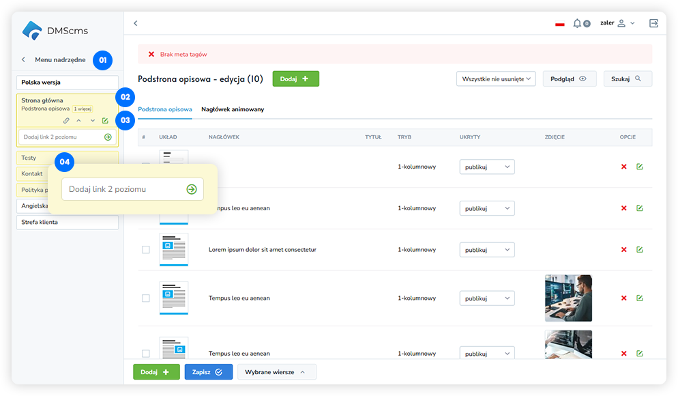Delete the Lorem ipsum row with red X

point(623,250)
